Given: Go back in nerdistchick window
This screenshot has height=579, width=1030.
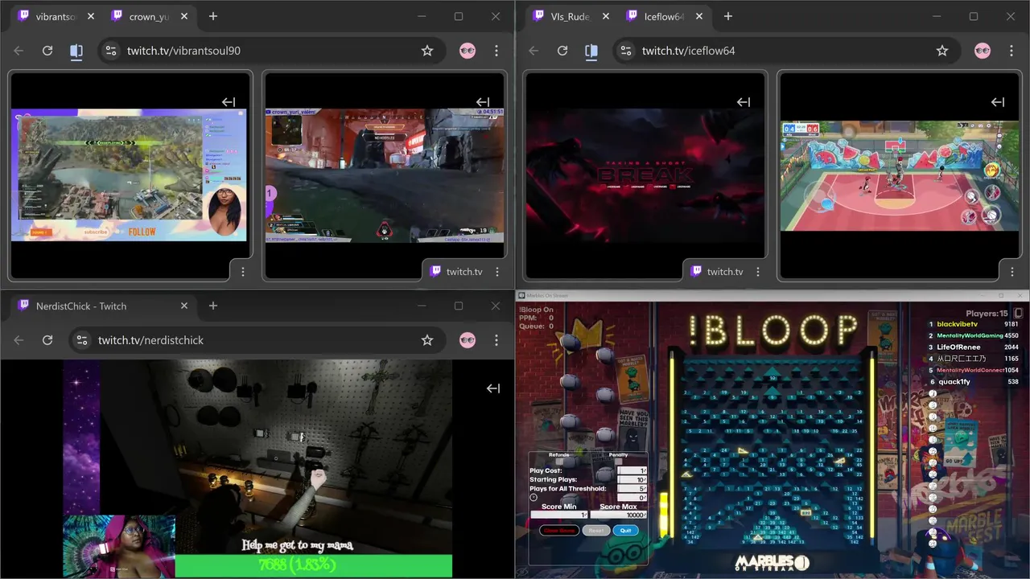Looking at the screenshot, I should [x=19, y=340].
